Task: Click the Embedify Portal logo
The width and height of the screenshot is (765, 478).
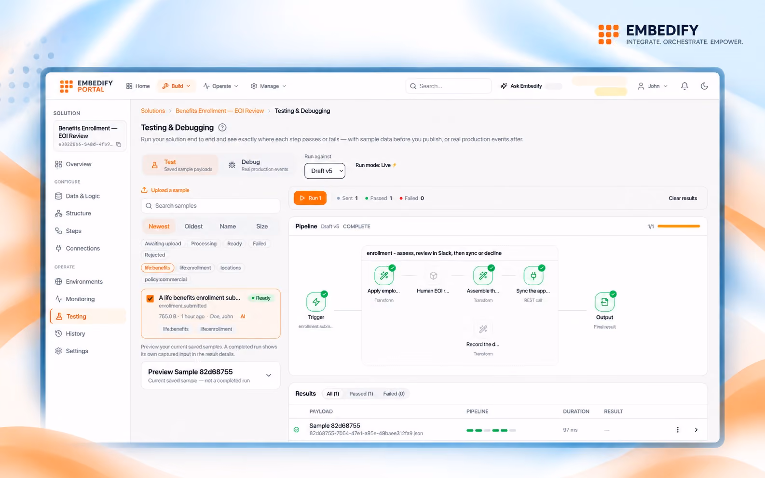Action: tap(86, 86)
